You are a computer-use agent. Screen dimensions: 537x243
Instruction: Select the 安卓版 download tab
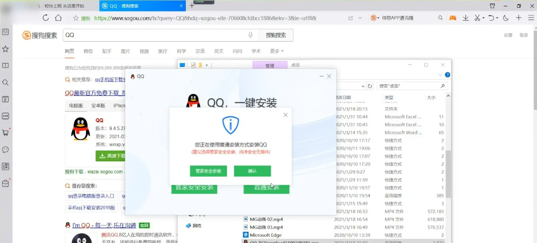pos(98,105)
